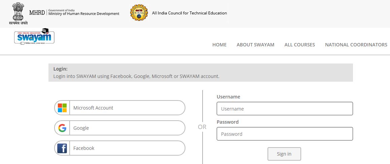Click the Facebook f logo icon
Viewport: 390px width, 164px height.
pyautogui.click(x=62, y=148)
